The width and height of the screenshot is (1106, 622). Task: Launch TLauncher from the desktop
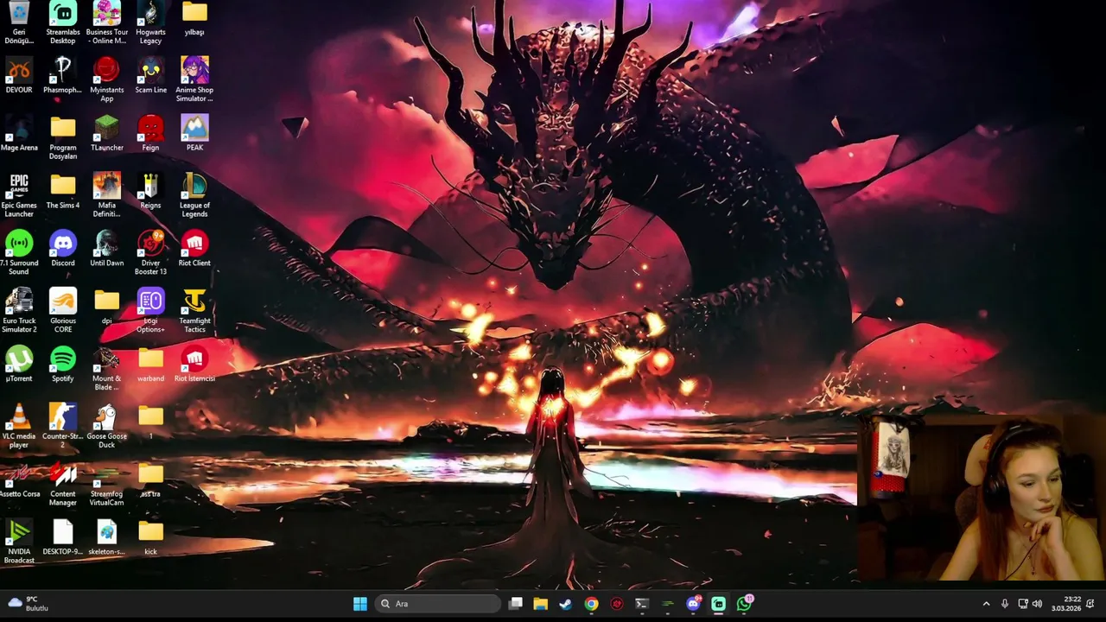point(107,134)
